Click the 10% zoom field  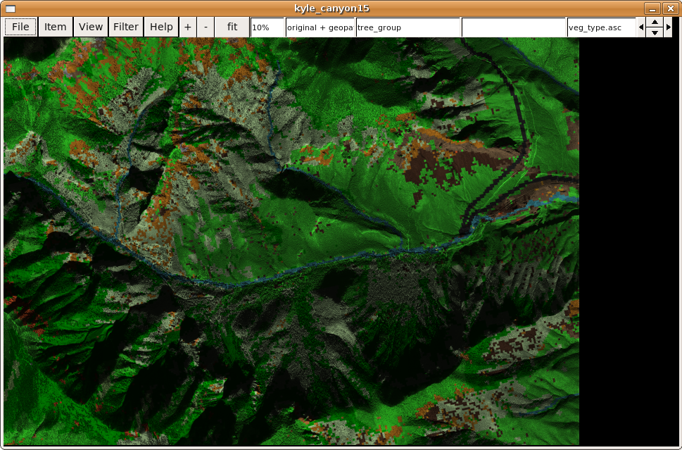tap(267, 27)
